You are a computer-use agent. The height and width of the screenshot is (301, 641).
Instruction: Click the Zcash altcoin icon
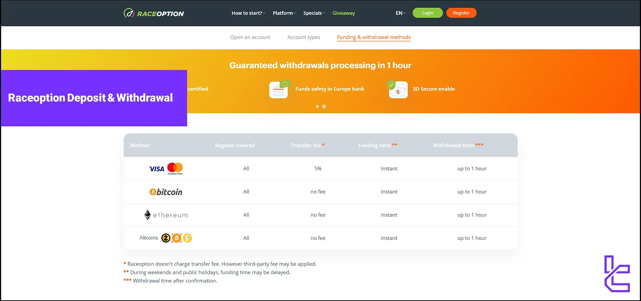tap(166, 238)
